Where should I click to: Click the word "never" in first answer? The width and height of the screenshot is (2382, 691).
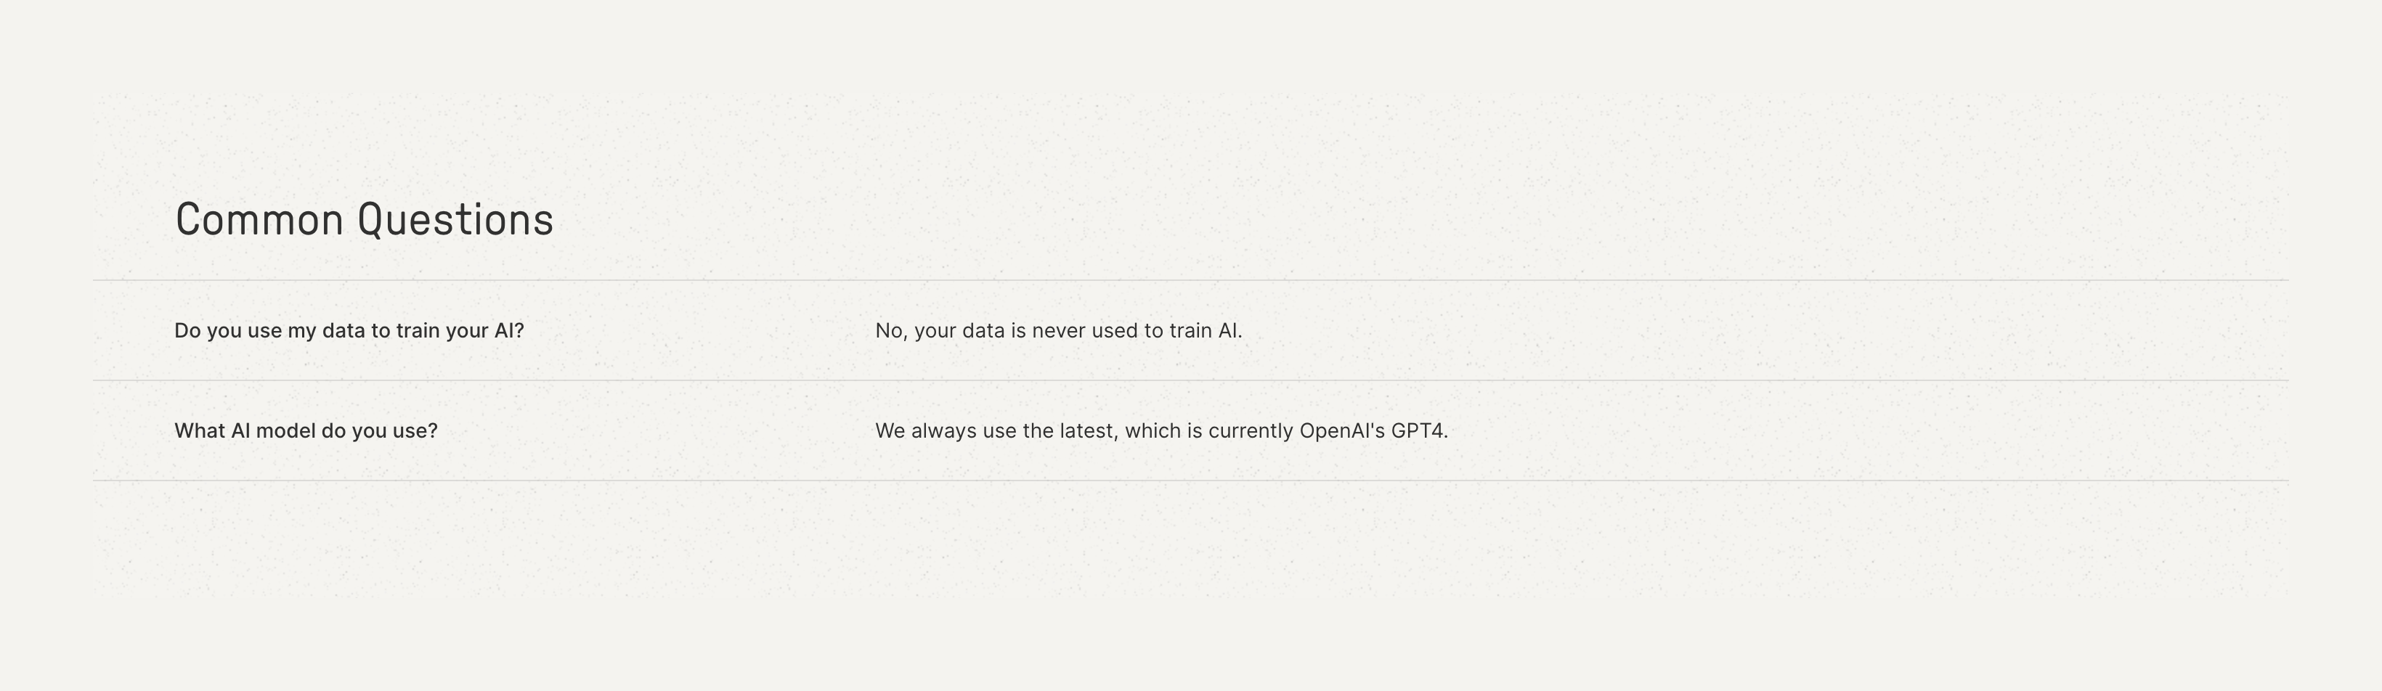(x=1058, y=331)
